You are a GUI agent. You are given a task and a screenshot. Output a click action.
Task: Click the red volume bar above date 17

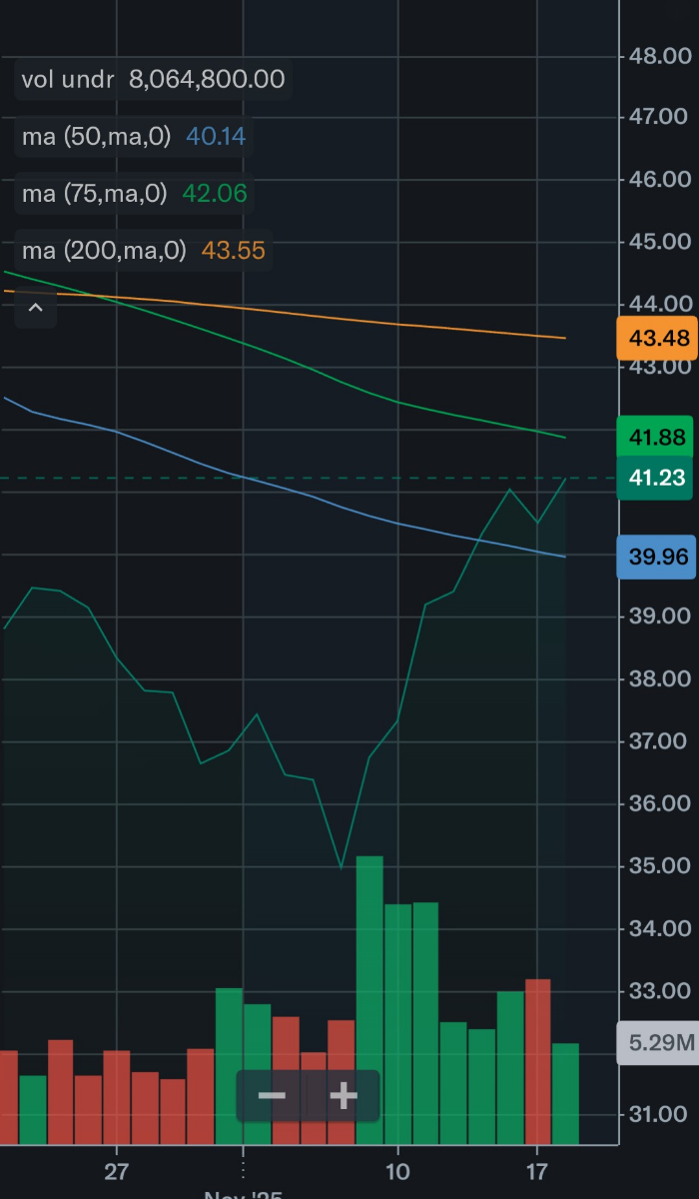click(x=537, y=1061)
